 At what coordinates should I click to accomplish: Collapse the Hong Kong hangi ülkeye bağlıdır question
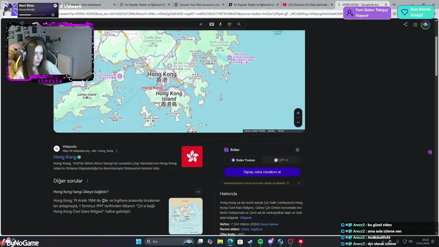coord(198,192)
